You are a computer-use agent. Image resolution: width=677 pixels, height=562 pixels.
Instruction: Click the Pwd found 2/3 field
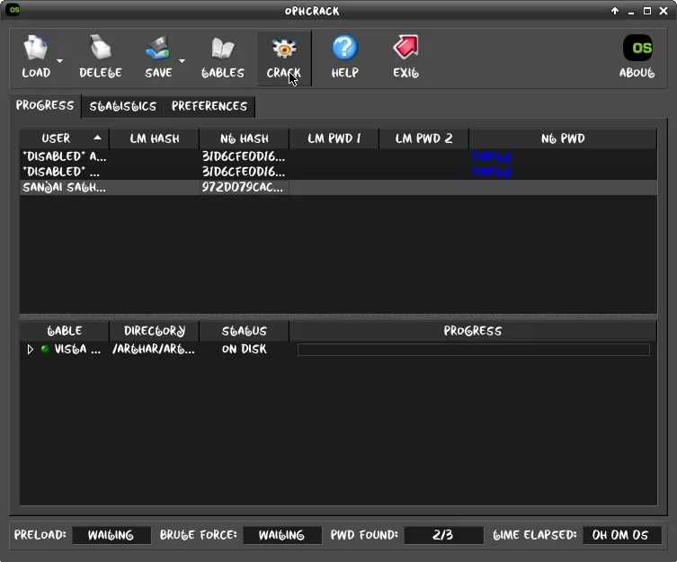443,536
